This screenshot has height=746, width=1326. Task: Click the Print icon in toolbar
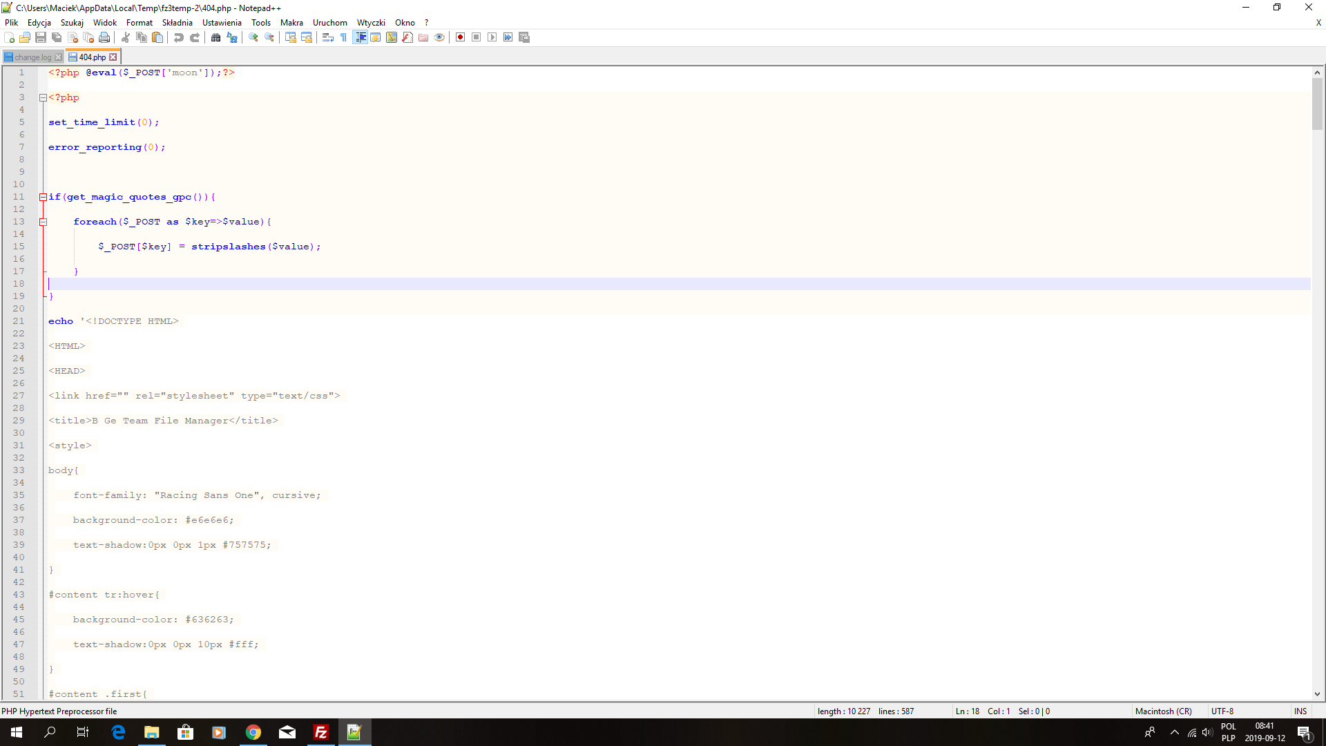(104, 37)
